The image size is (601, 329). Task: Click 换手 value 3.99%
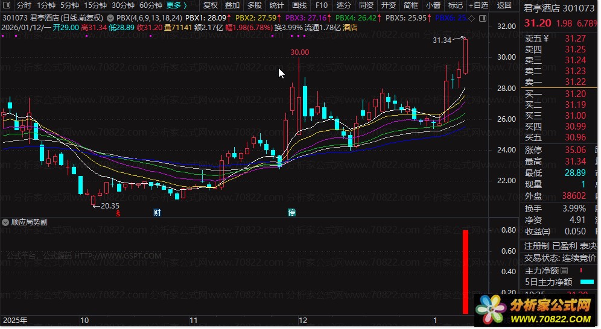[x=574, y=208]
